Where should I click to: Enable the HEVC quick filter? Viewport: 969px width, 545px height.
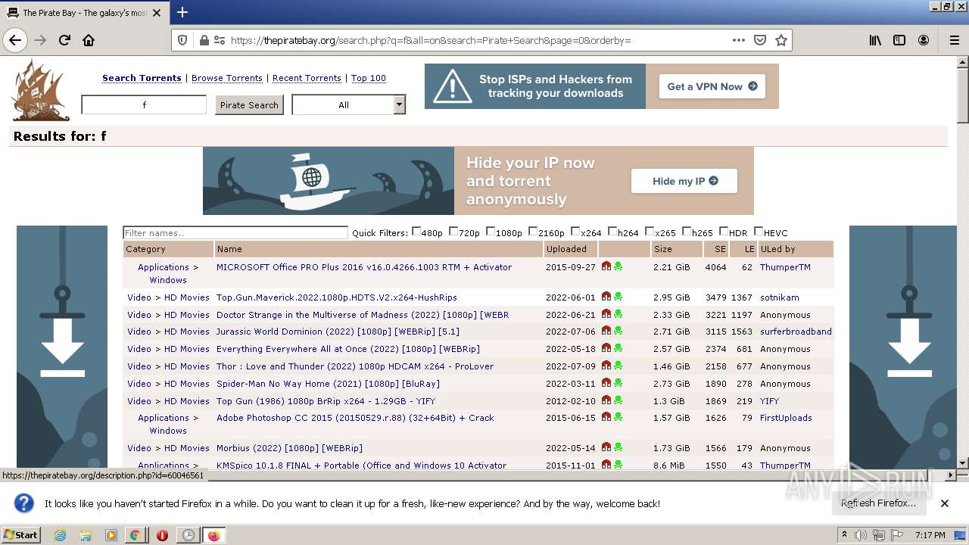[x=759, y=232]
